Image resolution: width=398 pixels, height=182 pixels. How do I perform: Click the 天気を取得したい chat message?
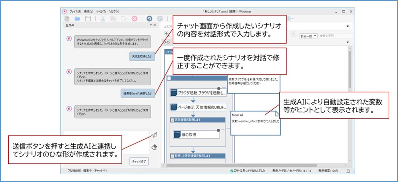(x=142, y=57)
